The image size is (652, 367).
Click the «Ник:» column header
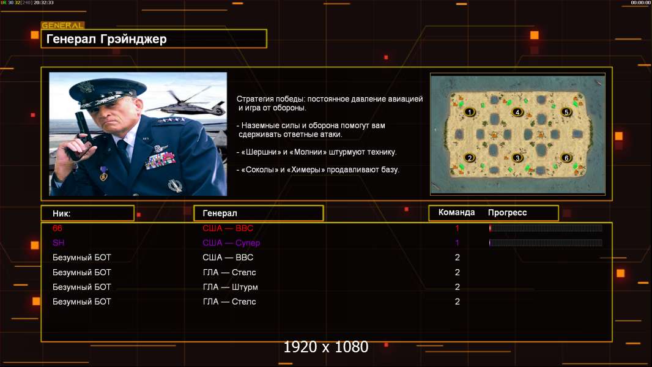(87, 213)
